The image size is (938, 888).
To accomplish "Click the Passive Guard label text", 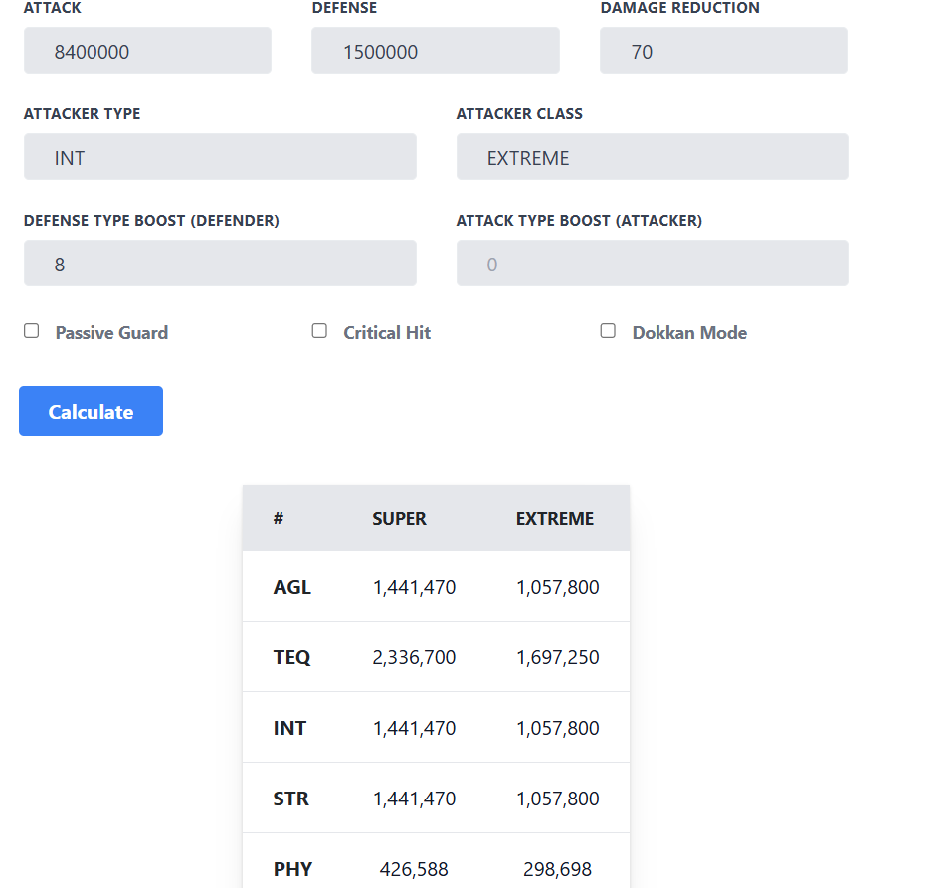I will click(x=111, y=333).
